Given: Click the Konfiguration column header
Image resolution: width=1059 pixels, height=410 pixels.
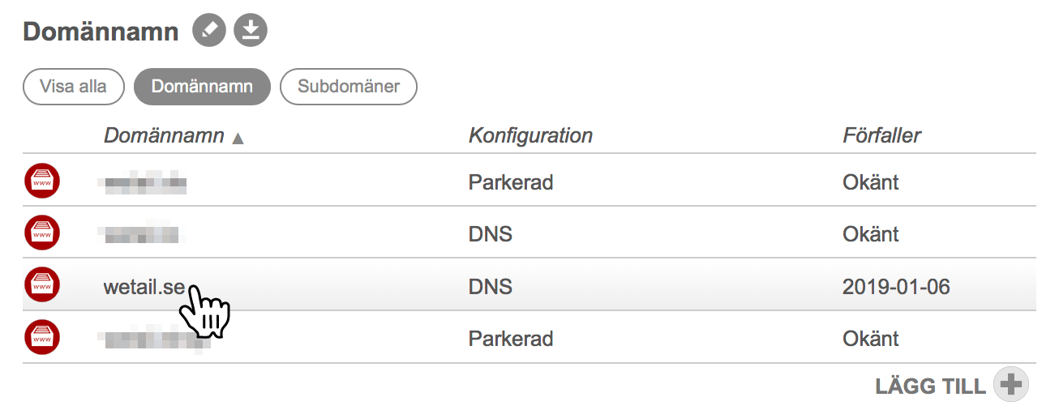Looking at the screenshot, I should 530,135.
